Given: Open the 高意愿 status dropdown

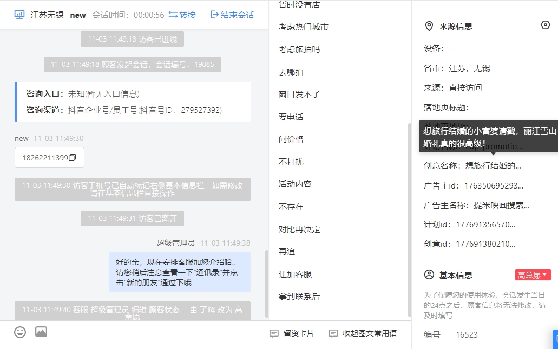Looking at the screenshot, I should click(x=533, y=275).
